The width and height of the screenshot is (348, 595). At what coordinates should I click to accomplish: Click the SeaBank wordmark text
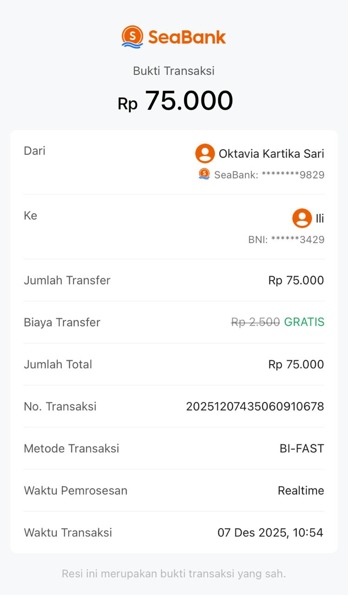coord(187,37)
